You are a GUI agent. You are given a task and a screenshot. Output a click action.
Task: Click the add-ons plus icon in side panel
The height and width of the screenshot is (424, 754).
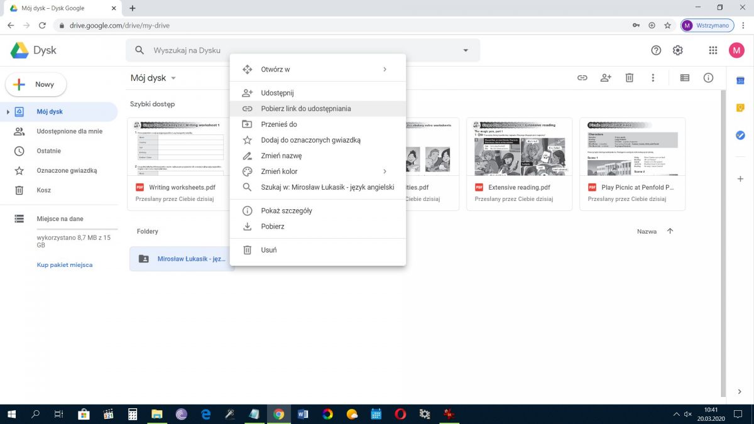click(740, 179)
